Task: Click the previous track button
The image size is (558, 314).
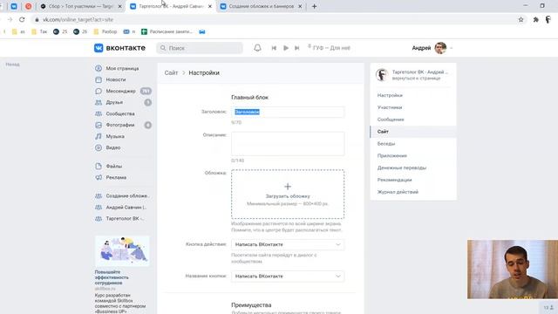Action: coord(274,48)
